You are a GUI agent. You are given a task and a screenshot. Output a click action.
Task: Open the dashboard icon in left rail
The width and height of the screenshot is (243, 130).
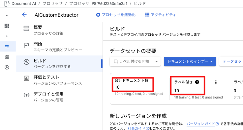pos(7,26)
